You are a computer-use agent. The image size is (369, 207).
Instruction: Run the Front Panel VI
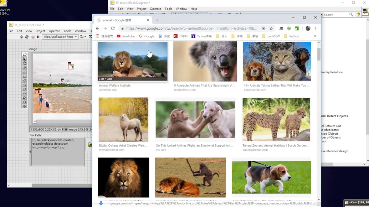point(22,37)
